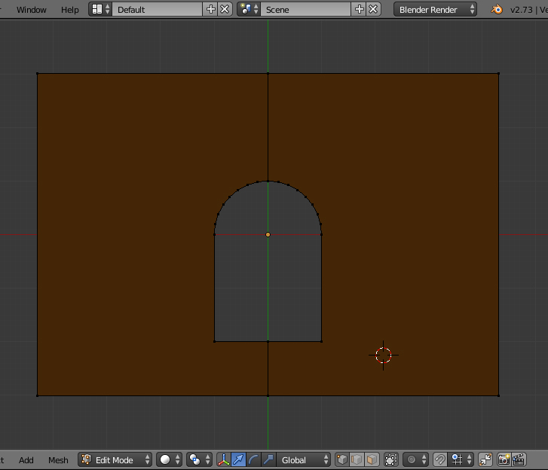Click the OpenGL render animation clapper icon
548x470 pixels.
point(518,459)
